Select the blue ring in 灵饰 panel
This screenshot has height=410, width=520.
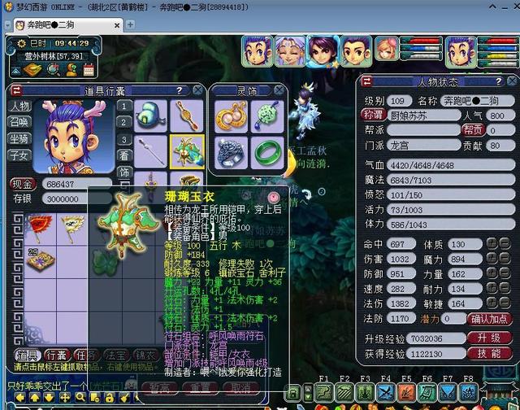231,153
